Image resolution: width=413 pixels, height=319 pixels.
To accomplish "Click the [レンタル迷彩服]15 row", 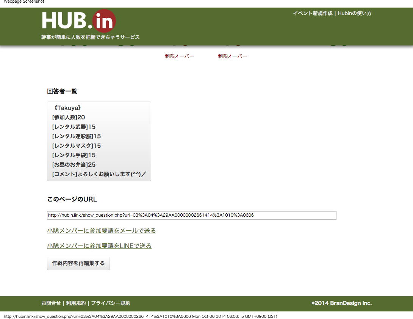I will click(77, 136).
